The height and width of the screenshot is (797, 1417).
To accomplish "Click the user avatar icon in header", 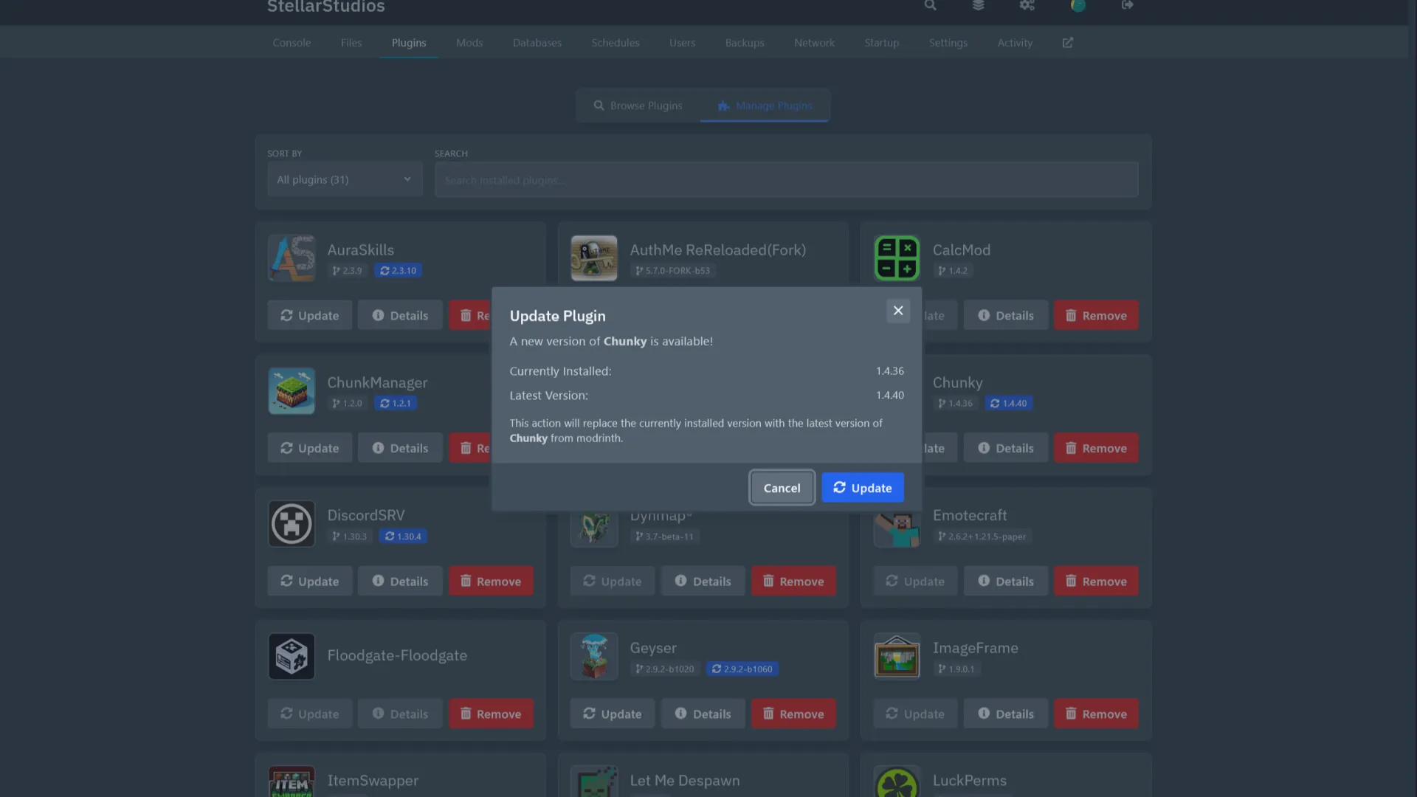I will [x=1078, y=6].
